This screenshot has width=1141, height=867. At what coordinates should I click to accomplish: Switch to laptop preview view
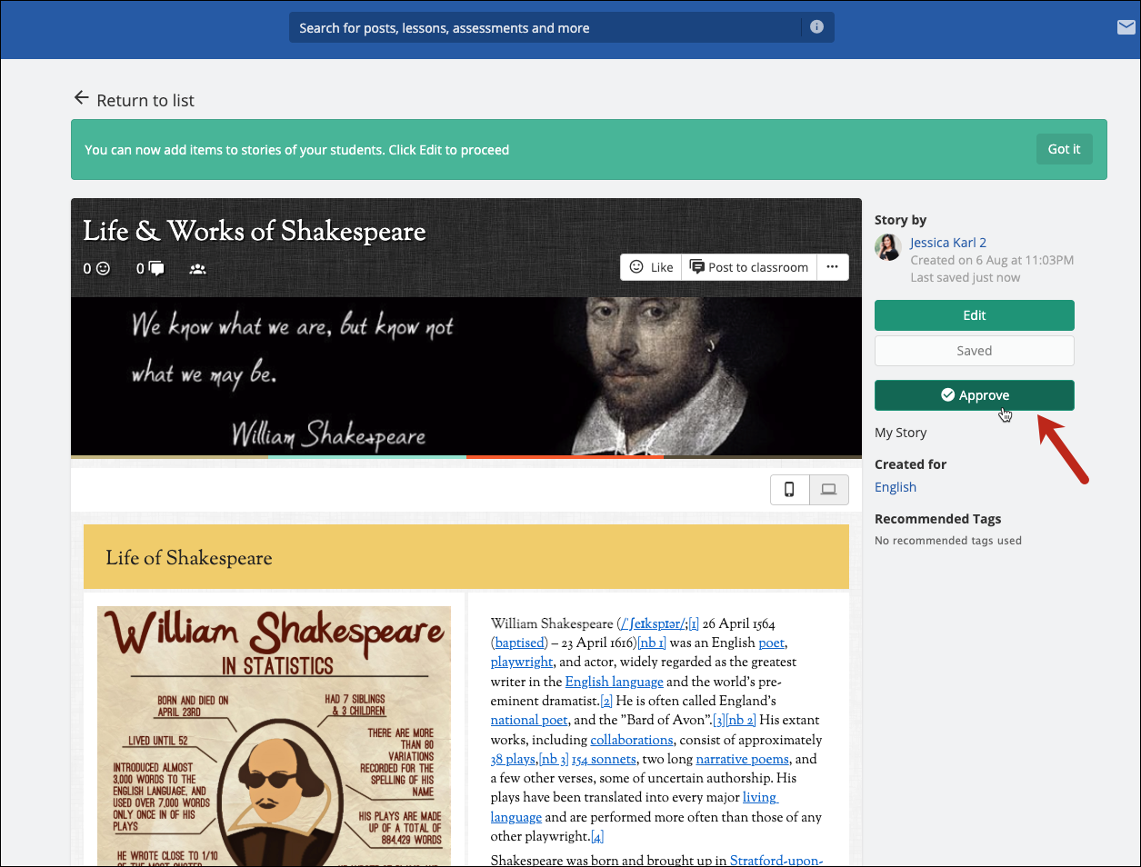point(828,490)
